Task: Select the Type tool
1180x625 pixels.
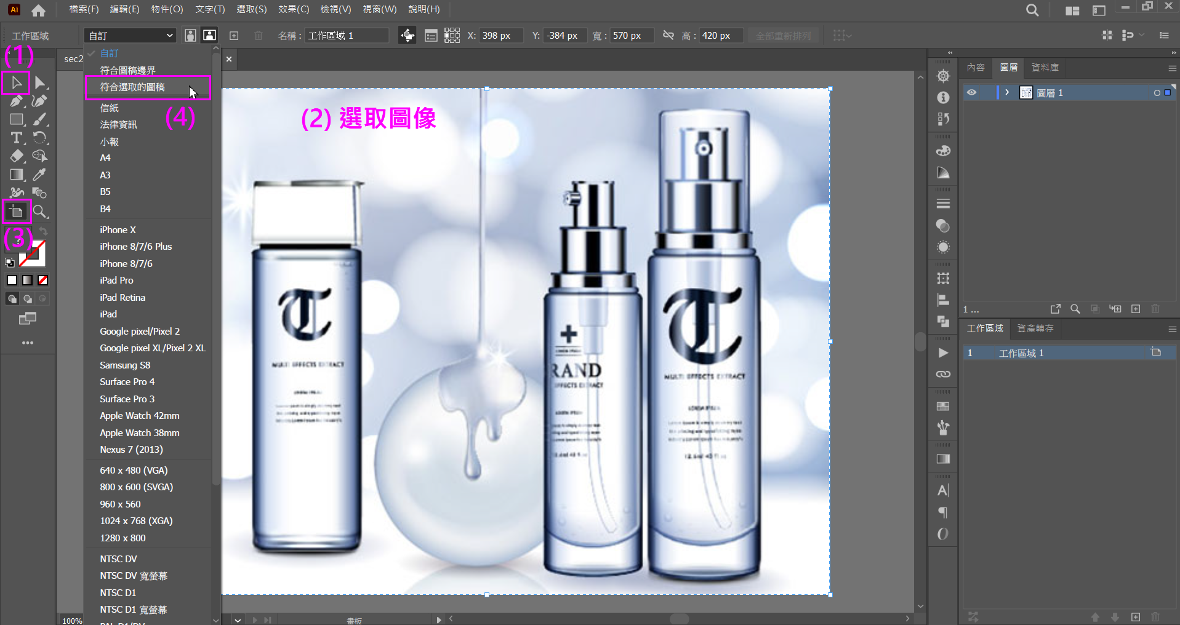Action: [x=17, y=138]
